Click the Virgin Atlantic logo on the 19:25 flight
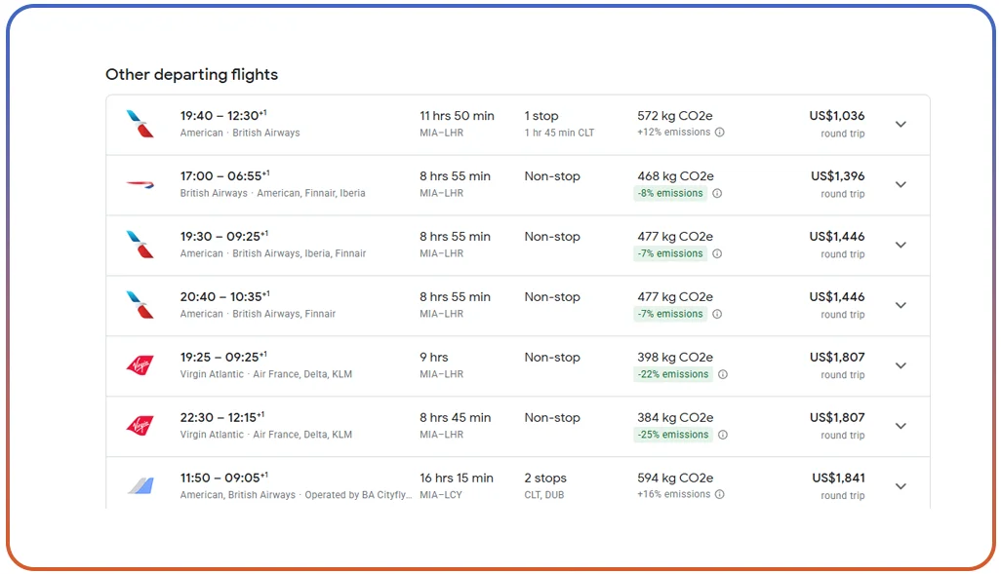Viewport: 1001px width, 574px height. tap(140, 364)
